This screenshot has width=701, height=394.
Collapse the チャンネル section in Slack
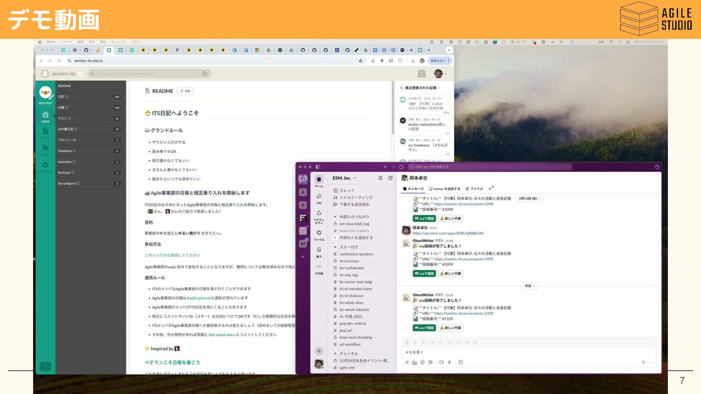click(x=335, y=354)
